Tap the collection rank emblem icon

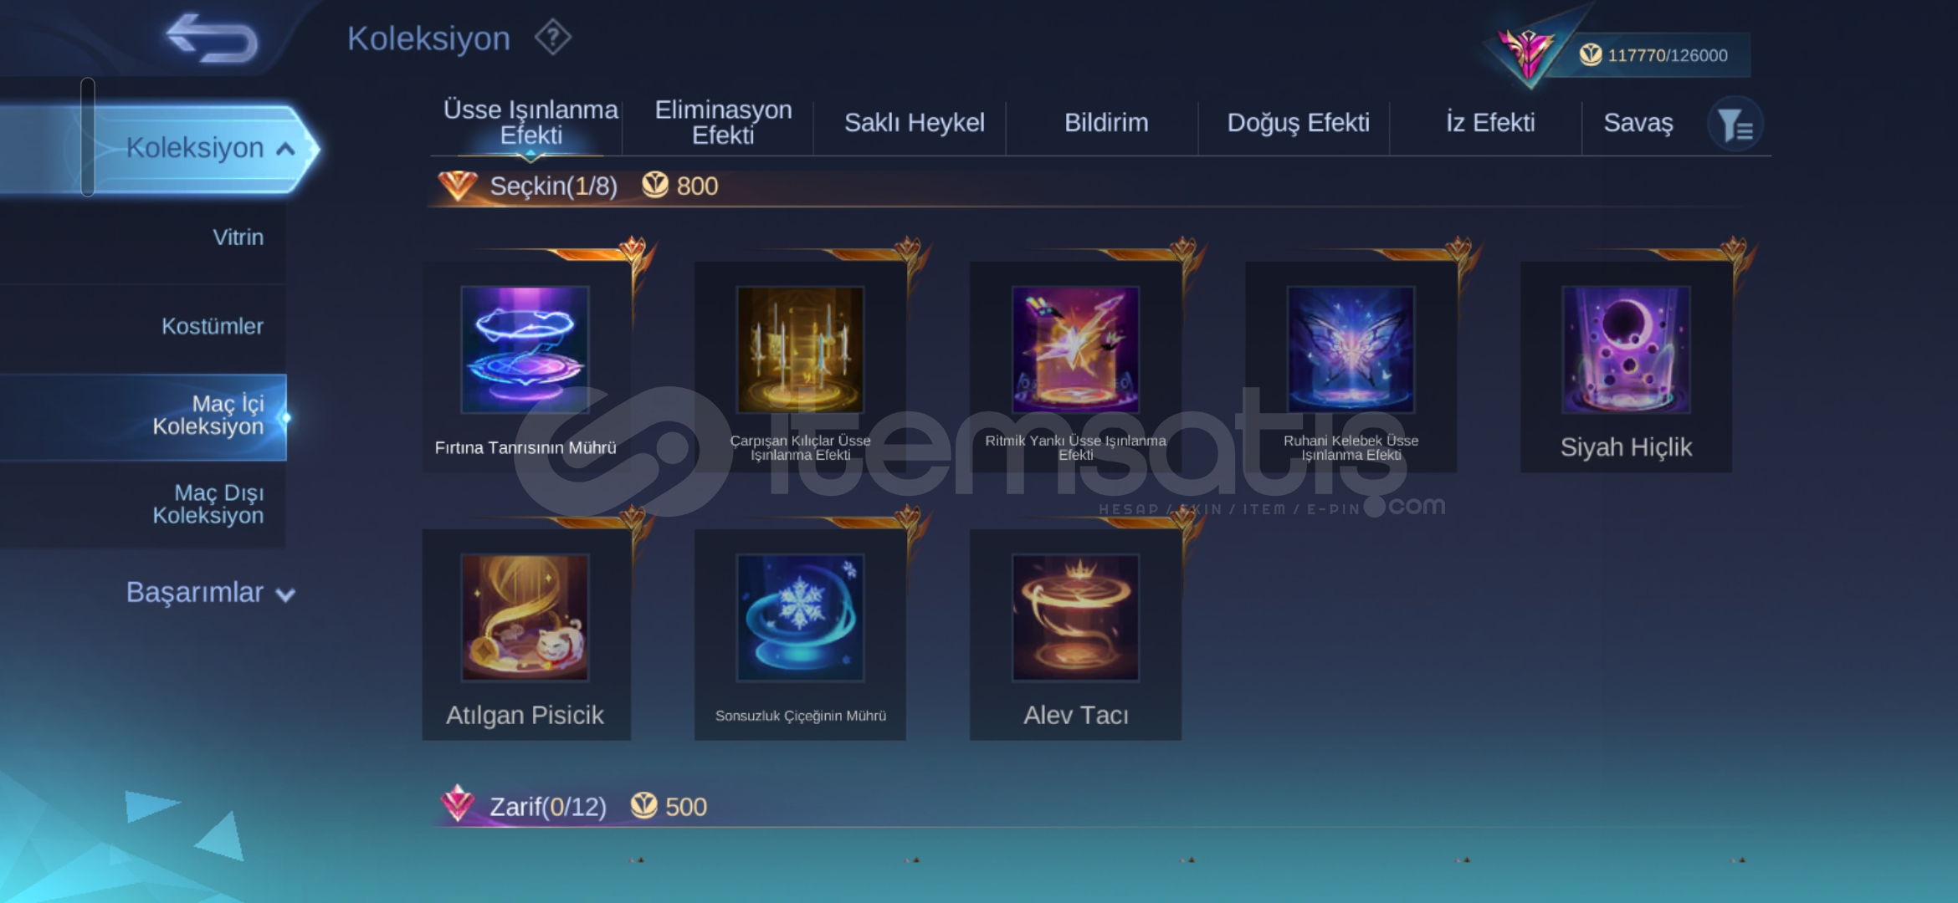point(1528,52)
